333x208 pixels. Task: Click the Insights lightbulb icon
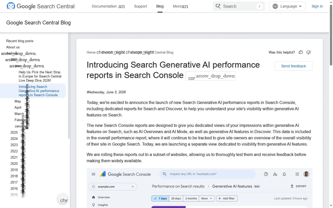coord(93,205)
